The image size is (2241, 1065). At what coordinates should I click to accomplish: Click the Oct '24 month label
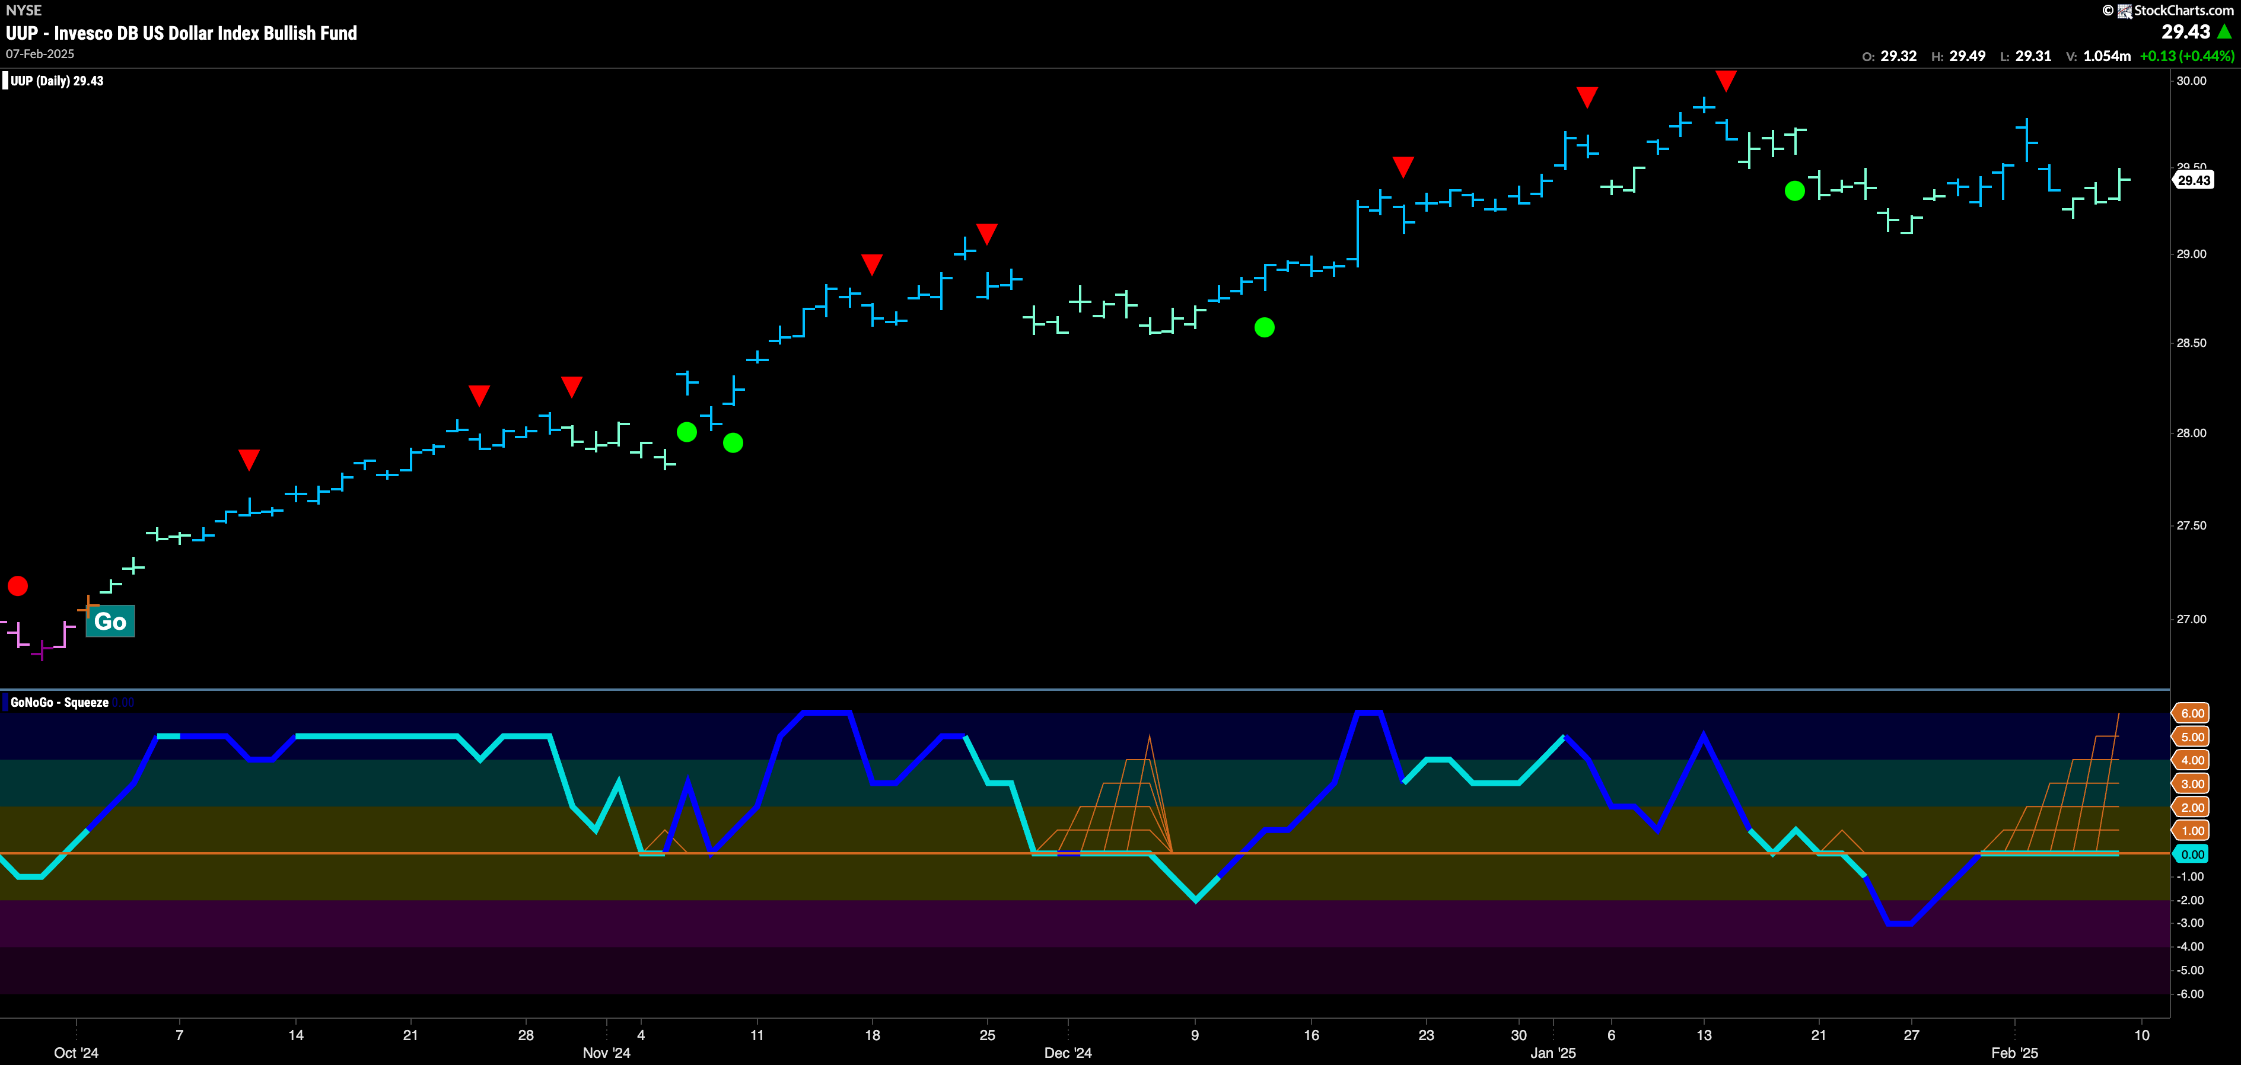77,1053
